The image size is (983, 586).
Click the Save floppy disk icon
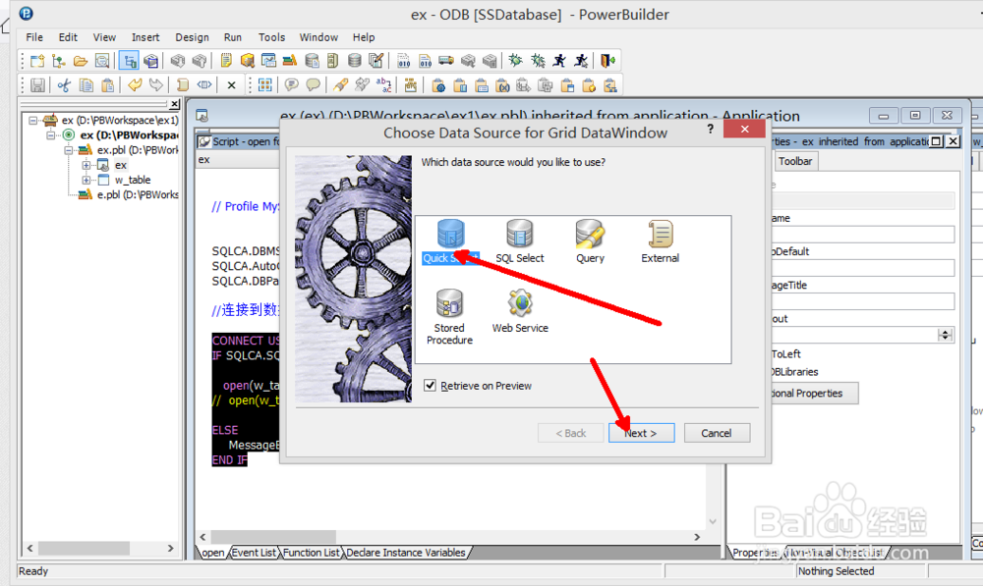point(37,85)
